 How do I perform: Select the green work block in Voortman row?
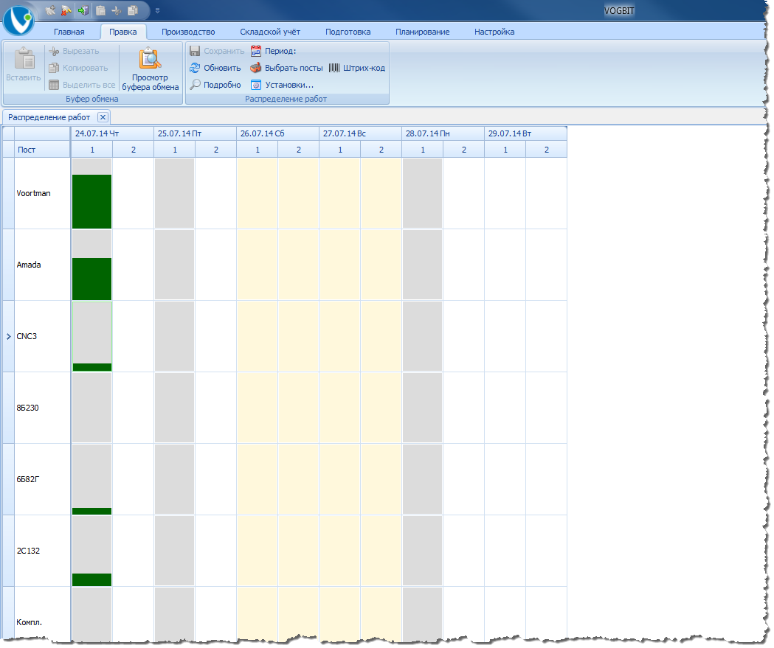91,202
